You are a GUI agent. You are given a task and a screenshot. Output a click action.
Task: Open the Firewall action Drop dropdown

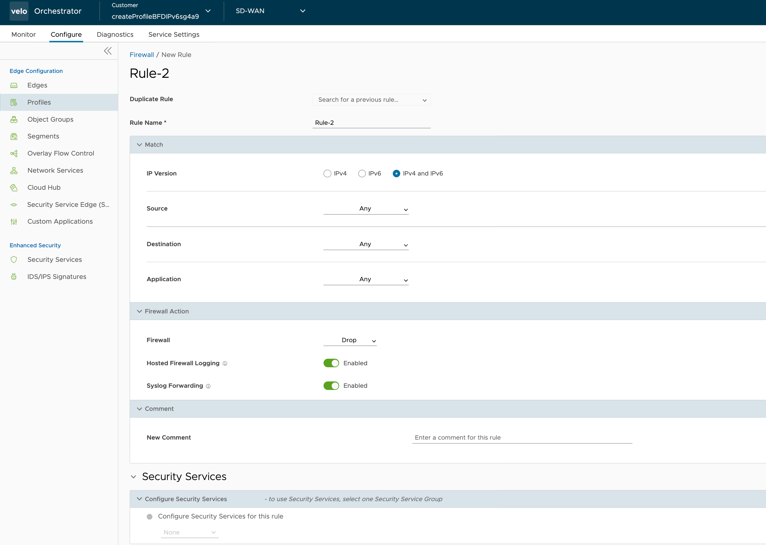tap(350, 340)
